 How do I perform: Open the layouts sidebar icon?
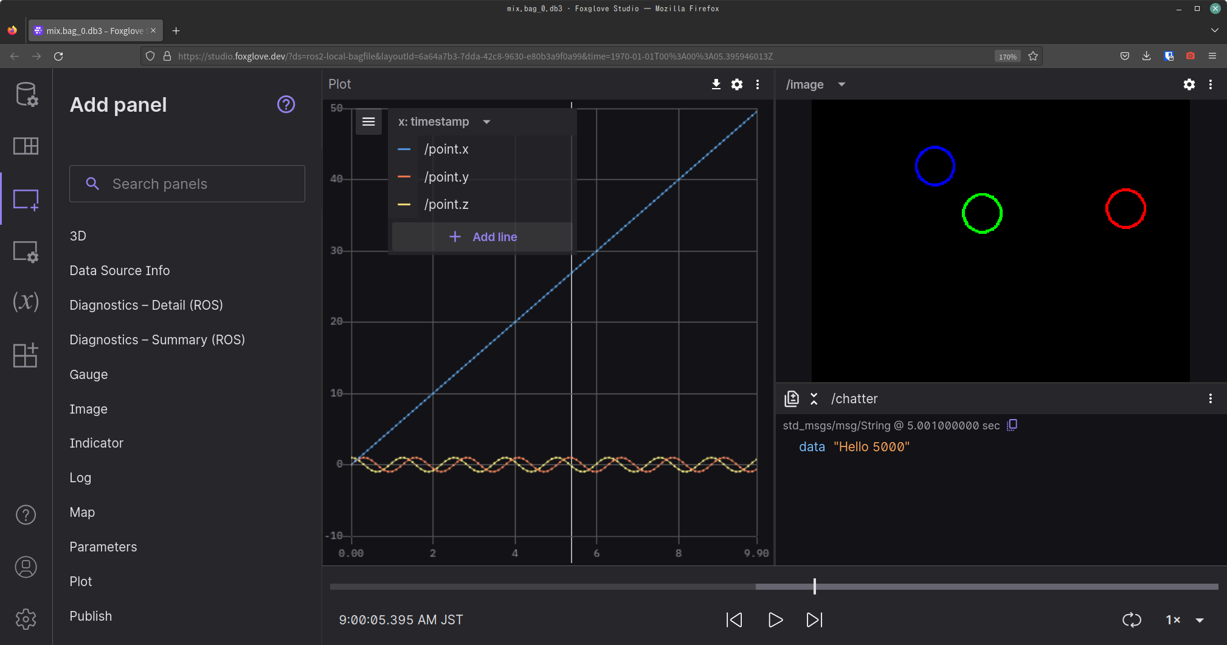(26, 146)
